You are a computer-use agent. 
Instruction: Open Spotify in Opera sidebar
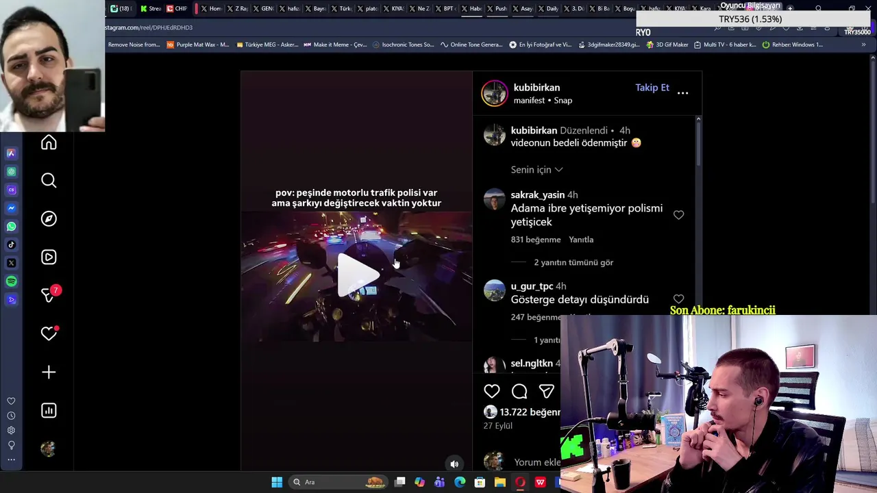(x=11, y=281)
